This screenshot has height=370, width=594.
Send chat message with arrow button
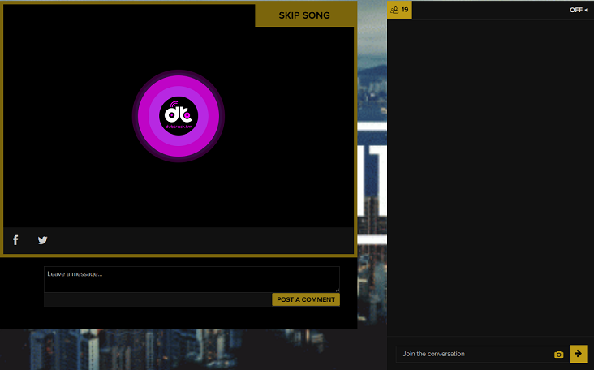pos(578,354)
